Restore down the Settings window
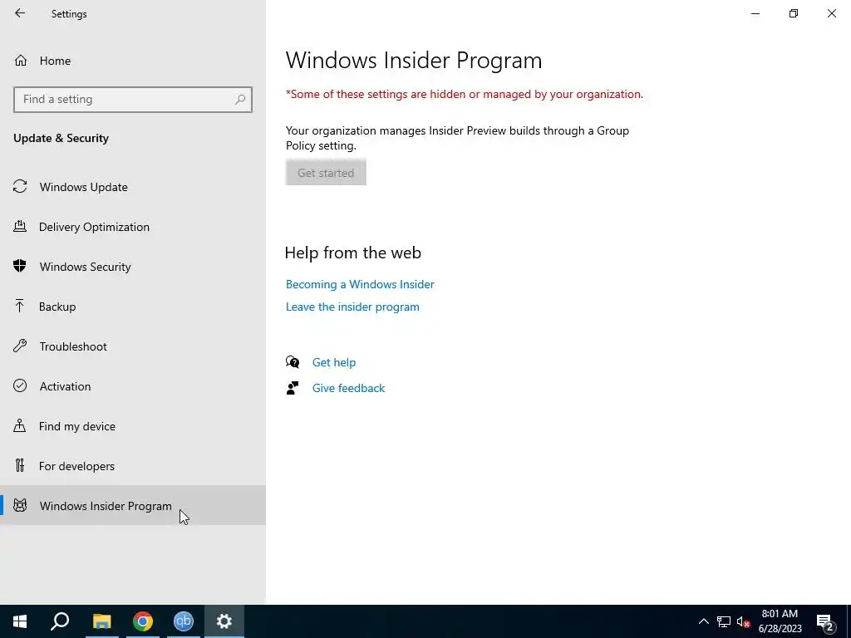 794,13
